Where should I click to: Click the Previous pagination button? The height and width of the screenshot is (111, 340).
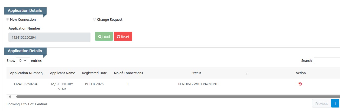click(322, 103)
